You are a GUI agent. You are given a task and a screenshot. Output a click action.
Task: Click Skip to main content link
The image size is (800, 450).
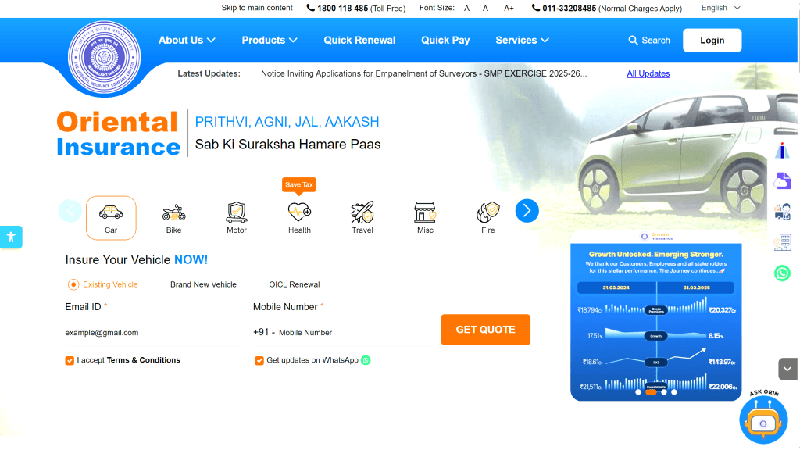(256, 8)
